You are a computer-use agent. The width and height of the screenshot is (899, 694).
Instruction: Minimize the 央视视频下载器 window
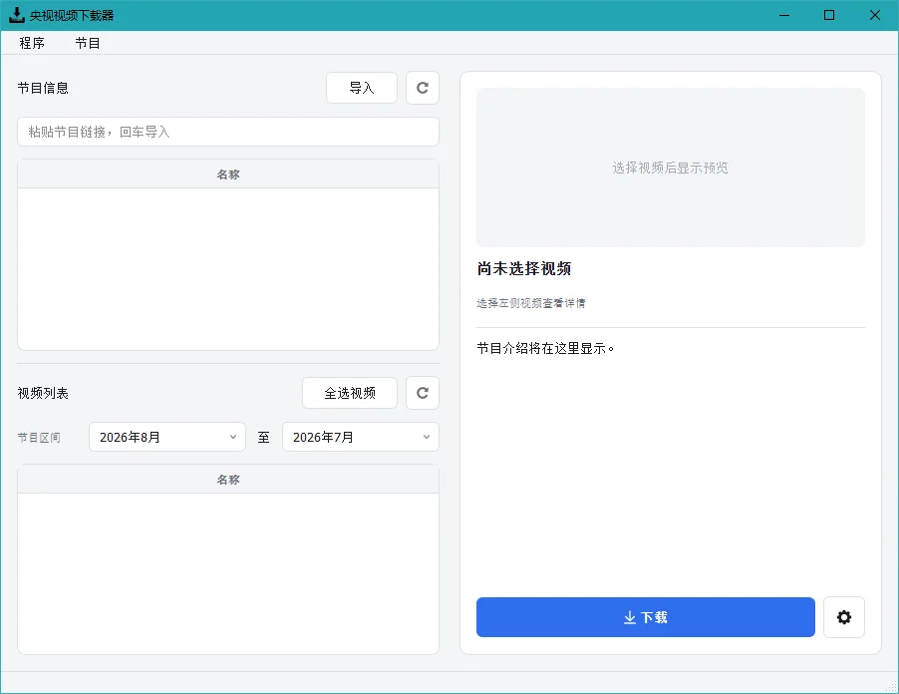(784, 15)
